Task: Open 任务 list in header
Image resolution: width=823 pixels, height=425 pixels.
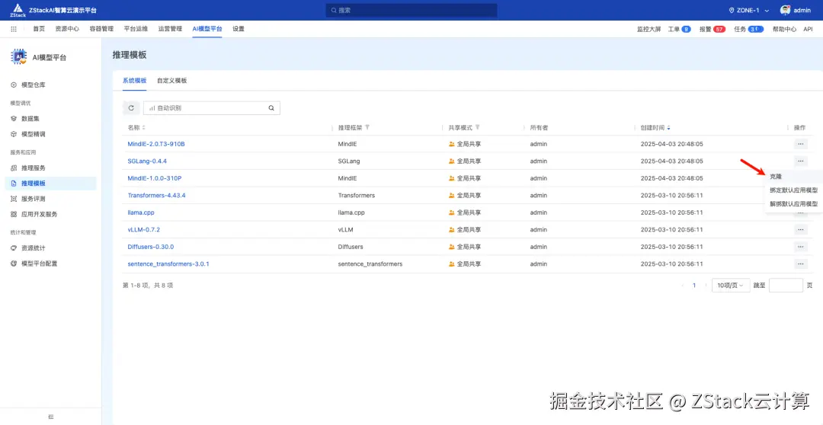Action: pyautogui.click(x=748, y=30)
